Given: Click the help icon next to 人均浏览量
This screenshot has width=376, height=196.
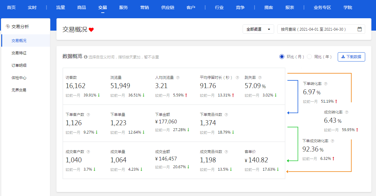Looking at the screenshot, I should coord(178,77).
